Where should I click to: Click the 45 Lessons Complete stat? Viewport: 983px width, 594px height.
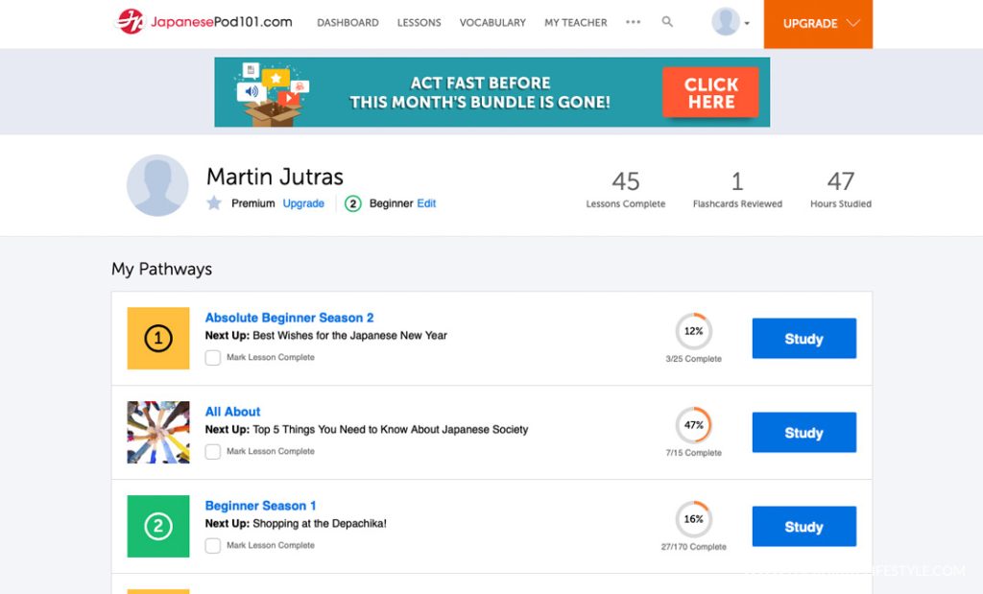pos(626,189)
